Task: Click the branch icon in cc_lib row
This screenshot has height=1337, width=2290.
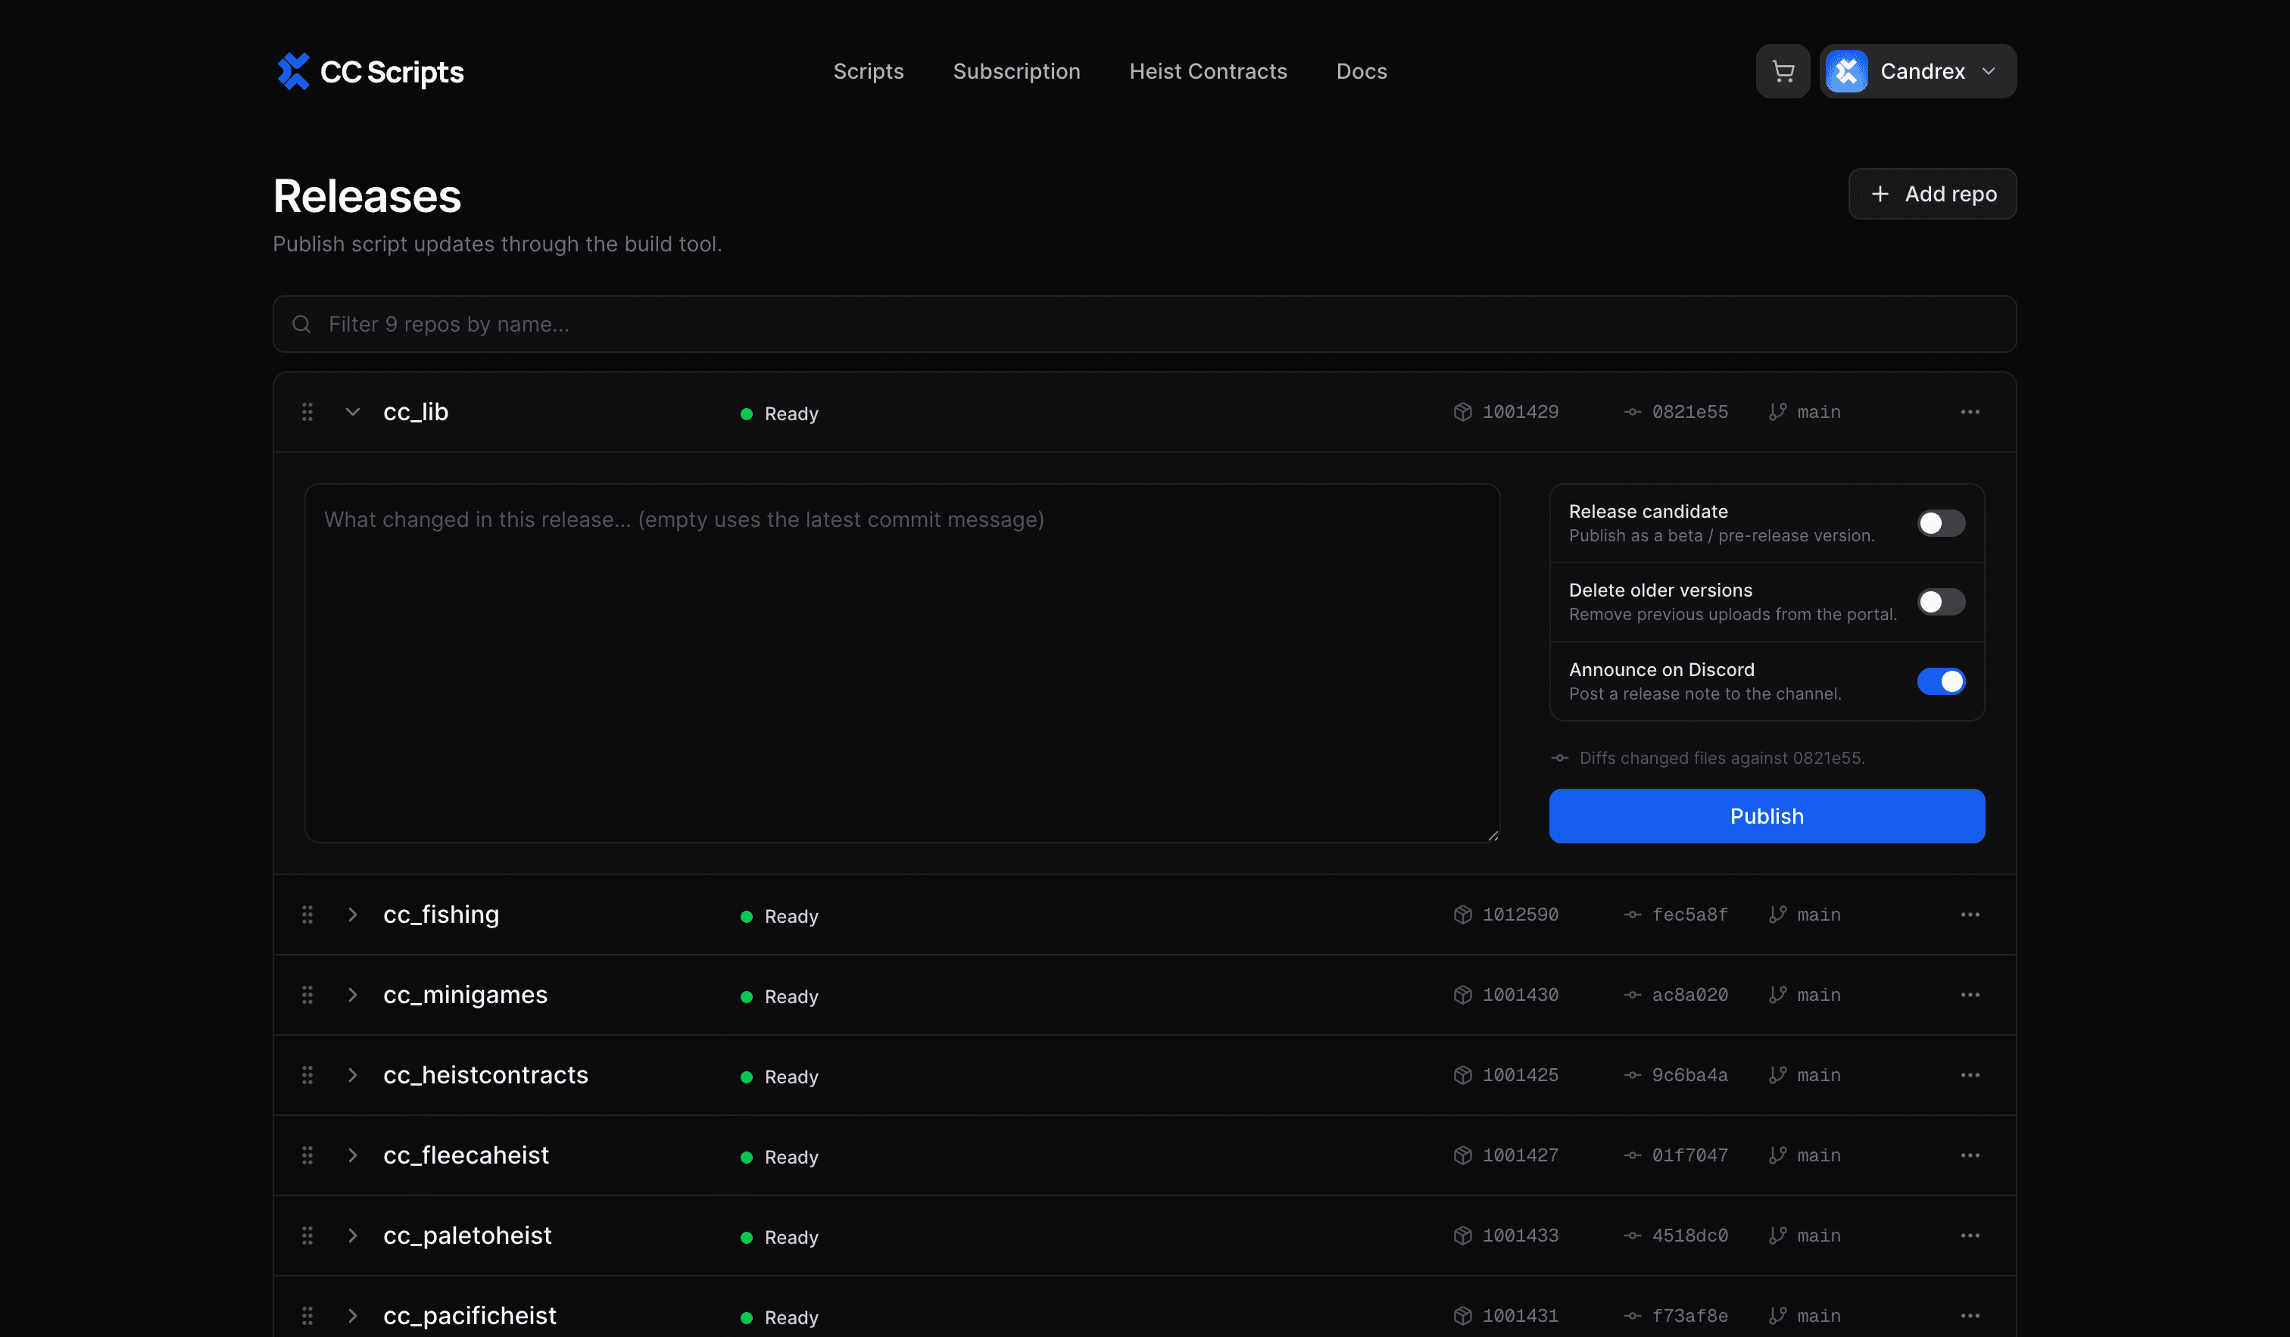Action: pos(1777,413)
